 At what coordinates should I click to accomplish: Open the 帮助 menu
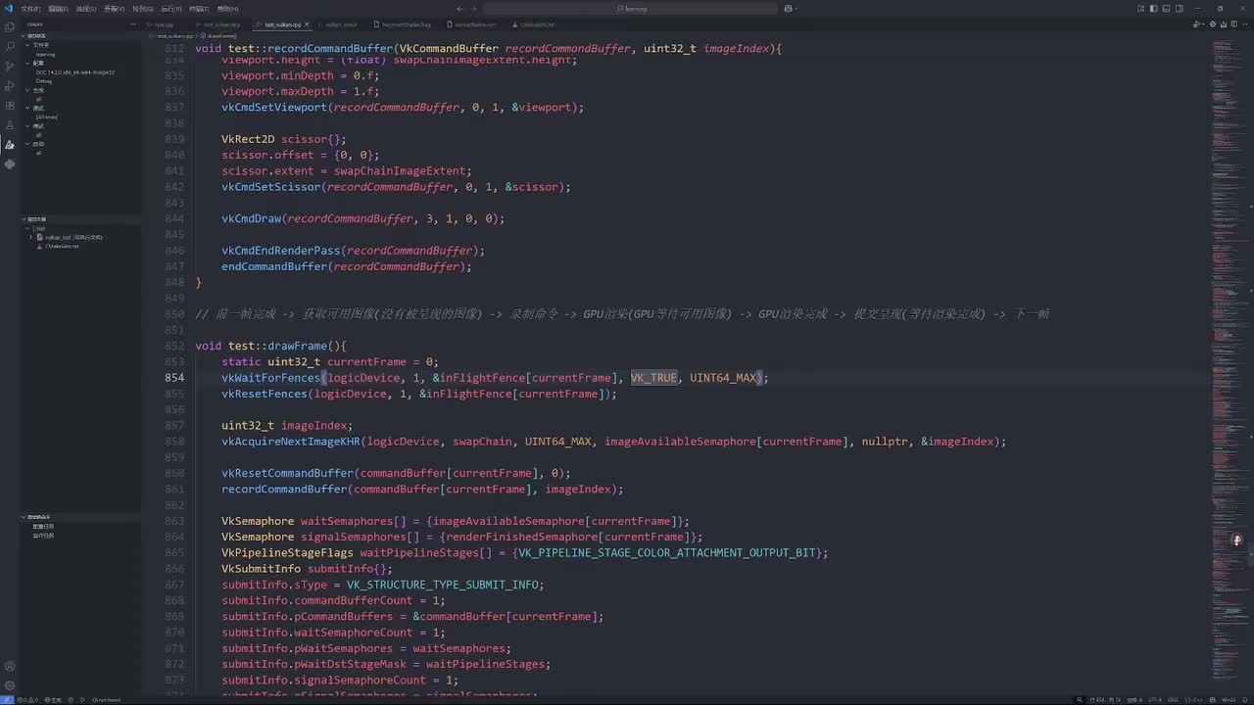[x=227, y=8]
